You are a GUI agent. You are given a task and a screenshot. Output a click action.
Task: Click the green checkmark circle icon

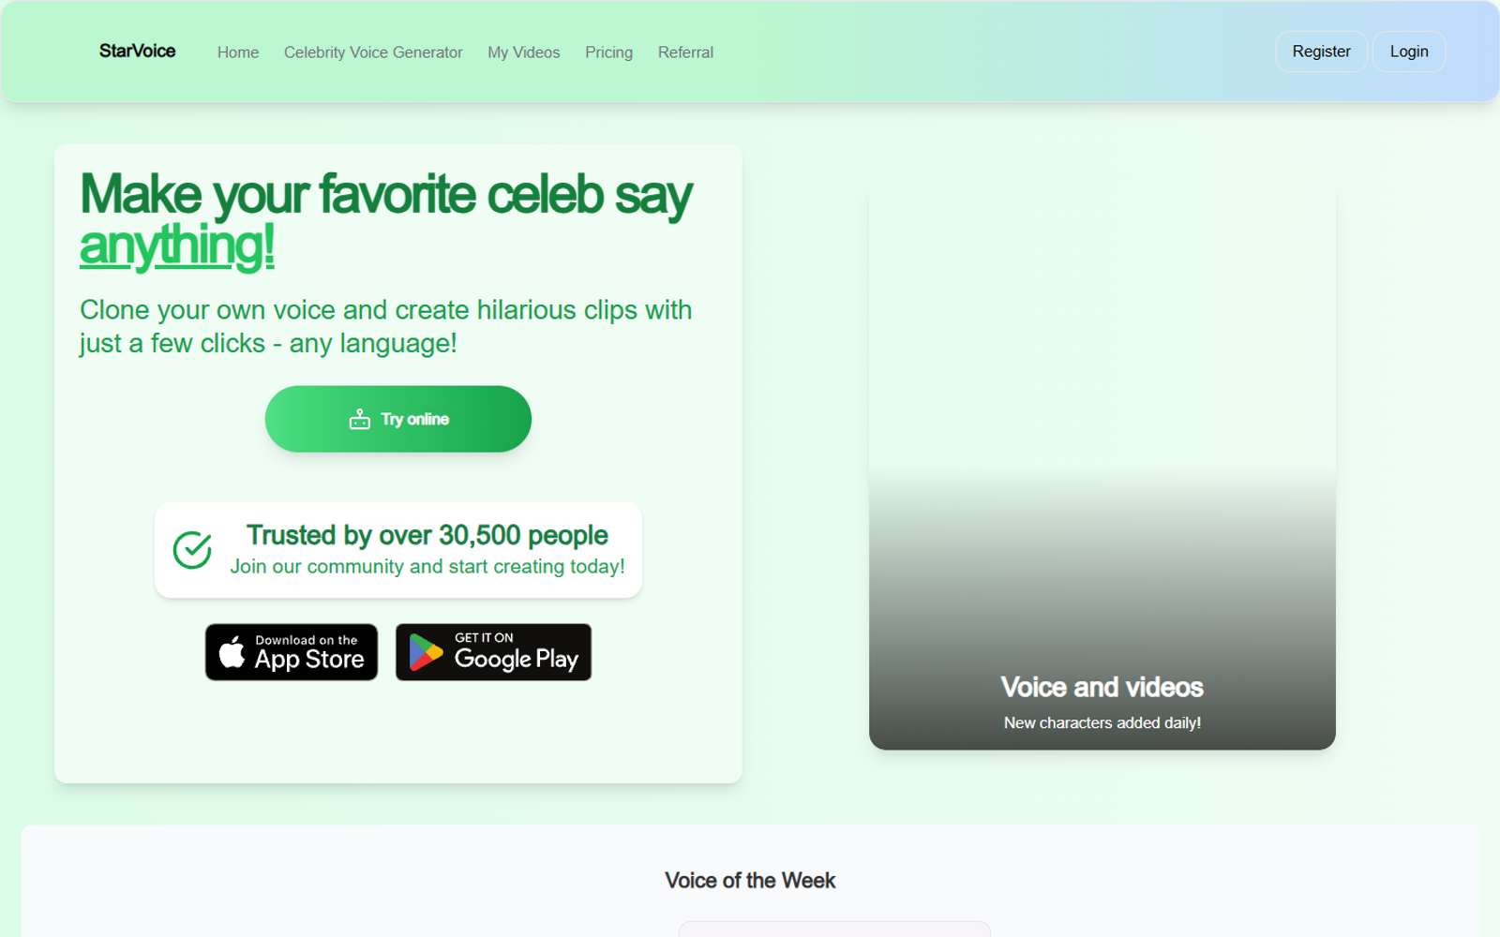(192, 550)
